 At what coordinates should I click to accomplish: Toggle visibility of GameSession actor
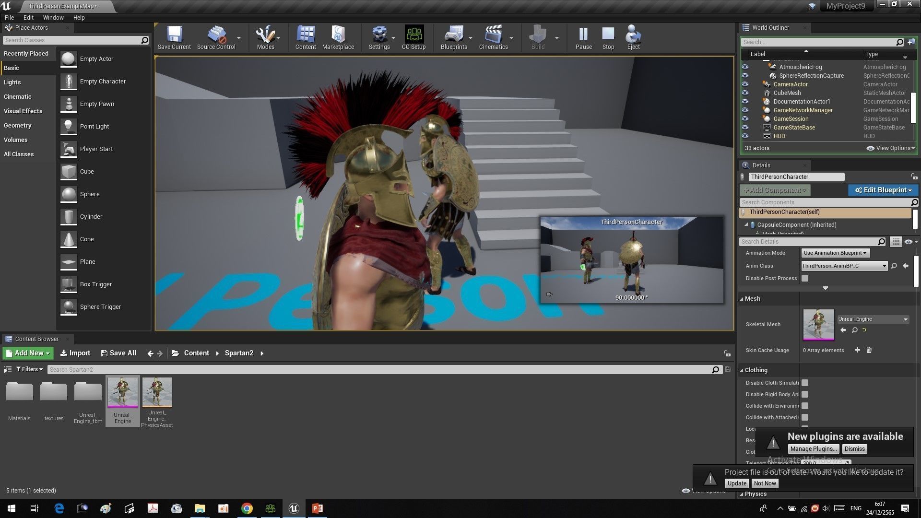click(x=745, y=118)
